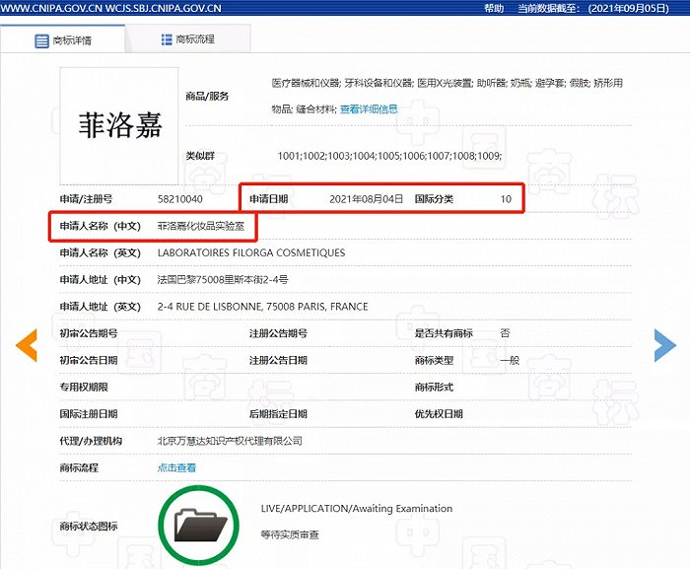Select the 等待实质审查 status text

[x=290, y=534]
